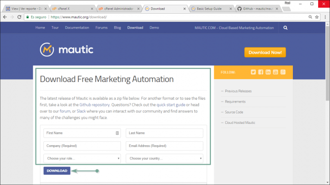Open the Twitter follow icon
Image resolution: width=330 pixels, height=185 pixels.
253,72
